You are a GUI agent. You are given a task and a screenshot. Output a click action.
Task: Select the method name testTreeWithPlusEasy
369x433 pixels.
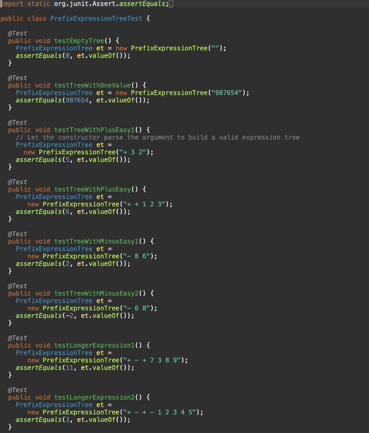coord(93,189)
